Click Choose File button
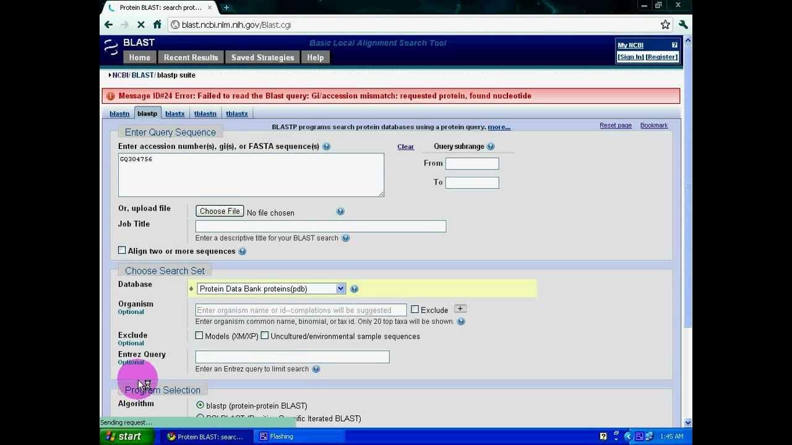This screenshot has width=792, height=445. coord(220,211)
